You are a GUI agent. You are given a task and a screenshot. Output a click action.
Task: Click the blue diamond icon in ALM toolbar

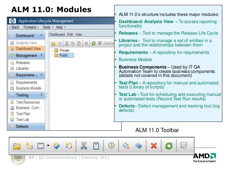click(139, 146)
